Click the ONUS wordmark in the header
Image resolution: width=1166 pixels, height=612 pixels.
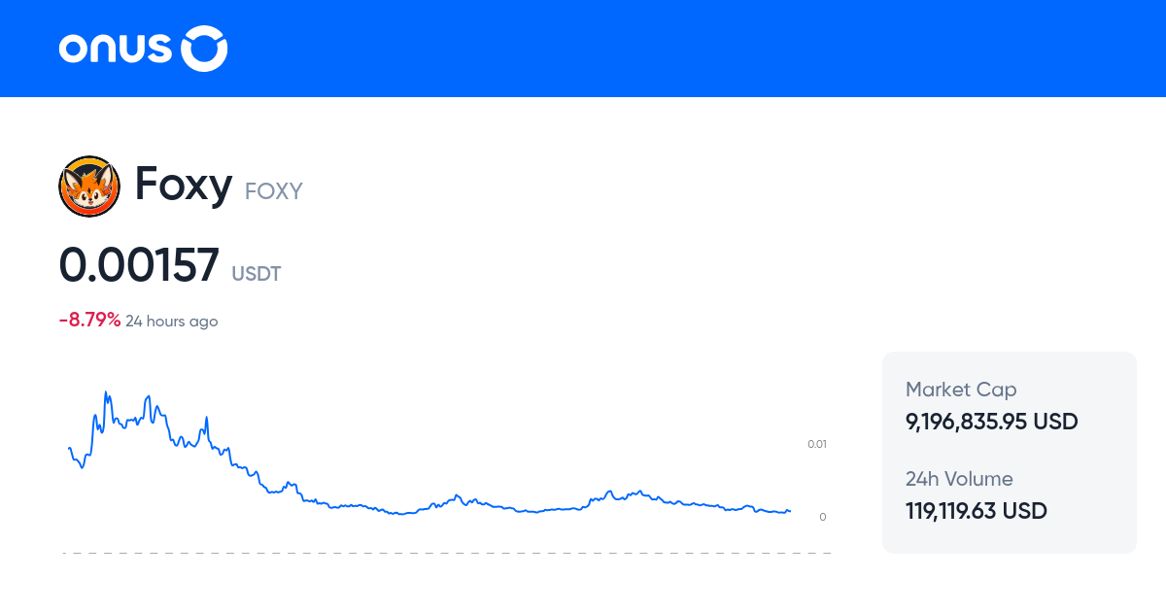(x=116, y=48)
